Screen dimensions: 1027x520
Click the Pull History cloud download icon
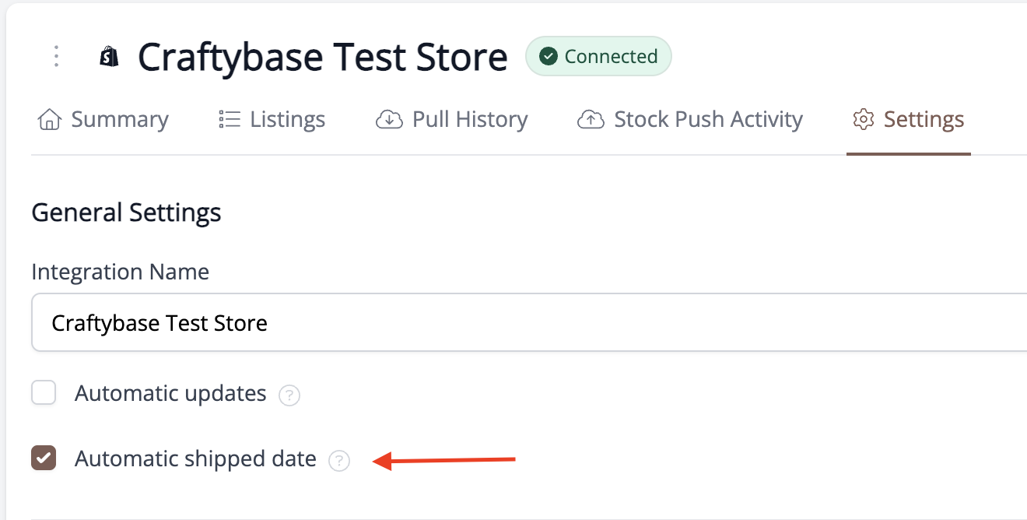pos(389,120)
